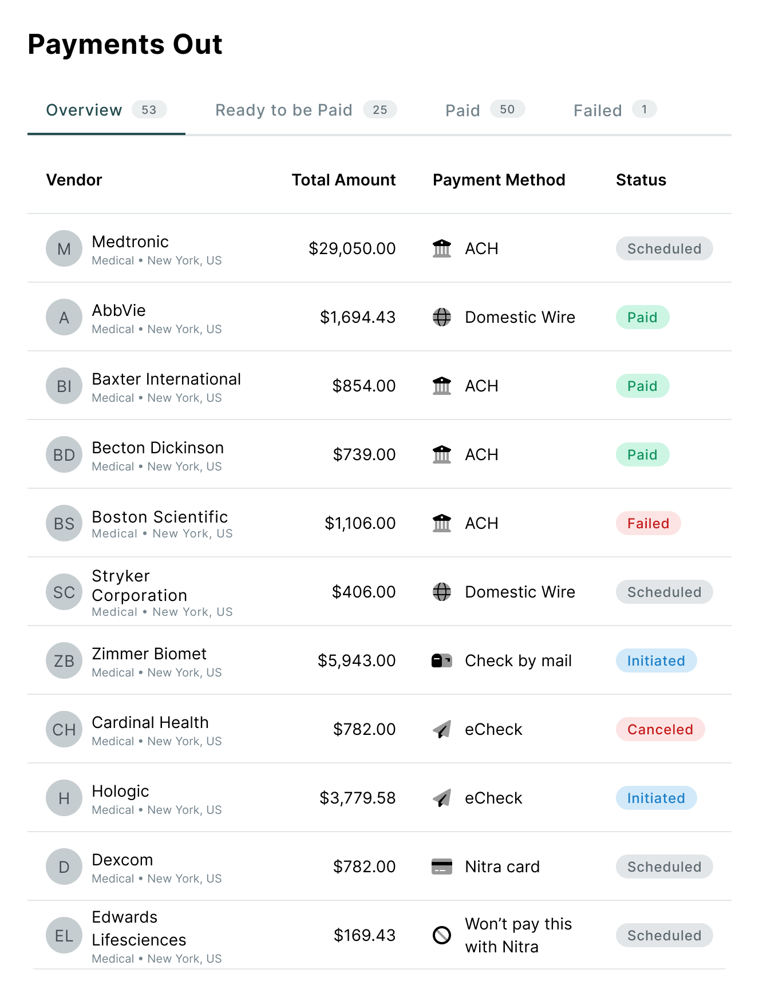Viewport: 759px width, 997px height.
Task: Click the SC avatar for Stryker Corporation
Action: [64, 592]
